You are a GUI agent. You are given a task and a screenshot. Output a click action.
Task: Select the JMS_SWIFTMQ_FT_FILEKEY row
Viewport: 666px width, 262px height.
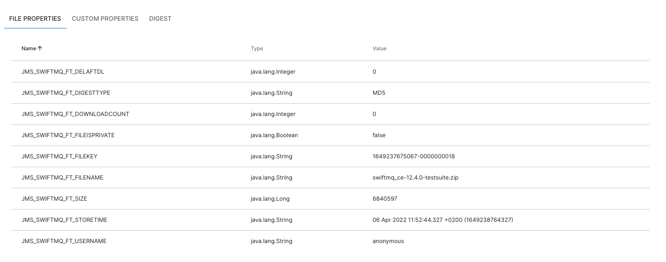[x=59, y=157]
